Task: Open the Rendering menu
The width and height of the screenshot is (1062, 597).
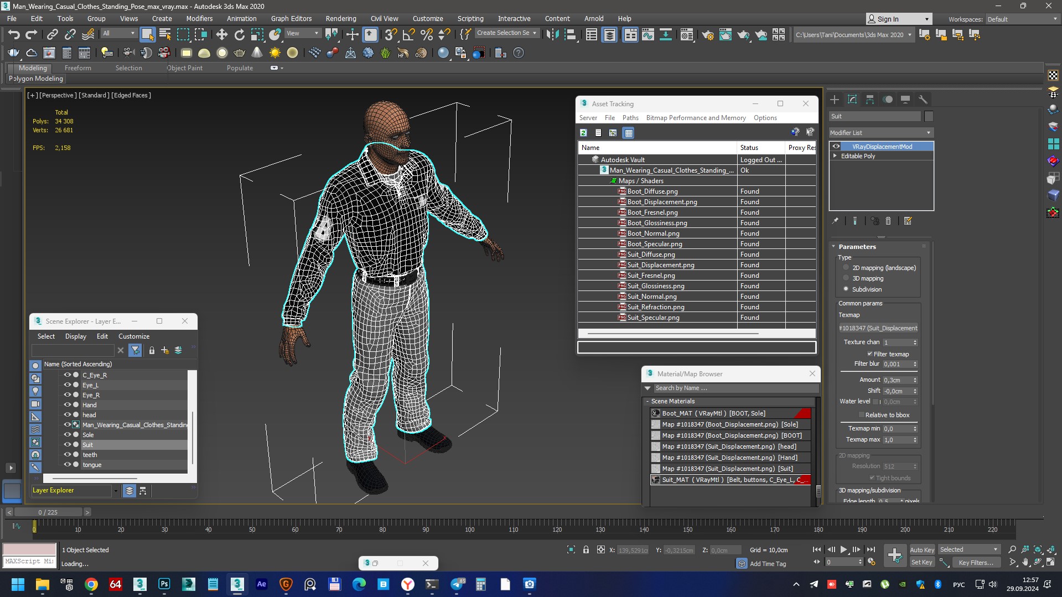Action: [x=340, y=18]
